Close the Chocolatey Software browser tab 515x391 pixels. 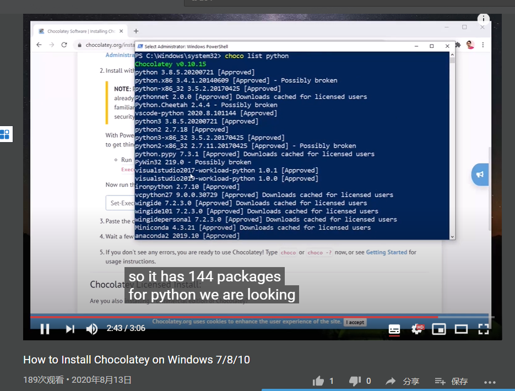(121, 31)
